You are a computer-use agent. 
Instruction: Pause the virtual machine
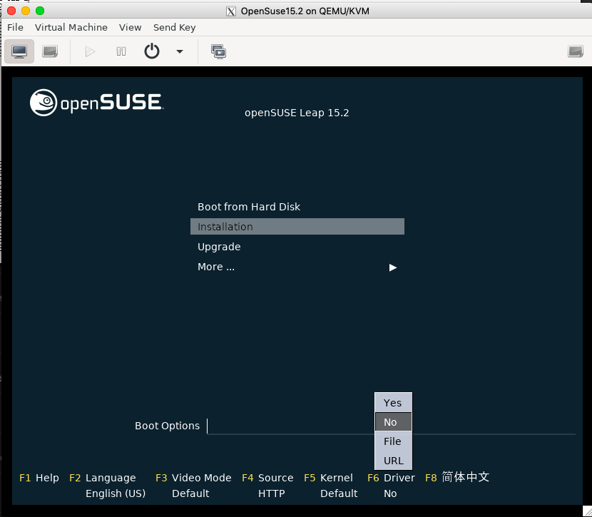pos(121,51)
